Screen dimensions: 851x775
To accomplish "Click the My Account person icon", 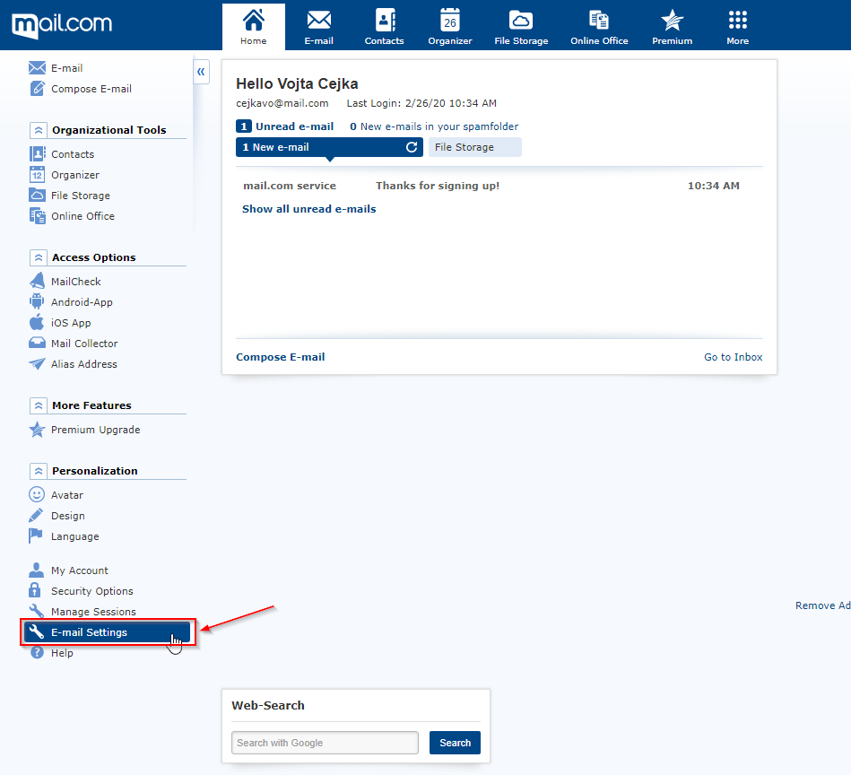I will click(36, 570).
